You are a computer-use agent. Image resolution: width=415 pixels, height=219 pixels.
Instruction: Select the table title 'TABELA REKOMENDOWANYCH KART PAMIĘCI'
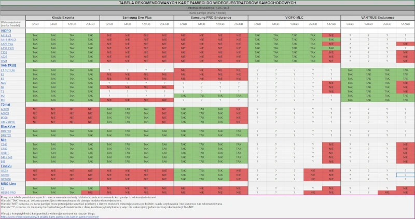[x=208, y=3]
